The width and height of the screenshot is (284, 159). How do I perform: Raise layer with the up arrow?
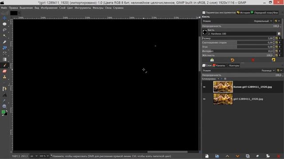click(x=227, y=156)
